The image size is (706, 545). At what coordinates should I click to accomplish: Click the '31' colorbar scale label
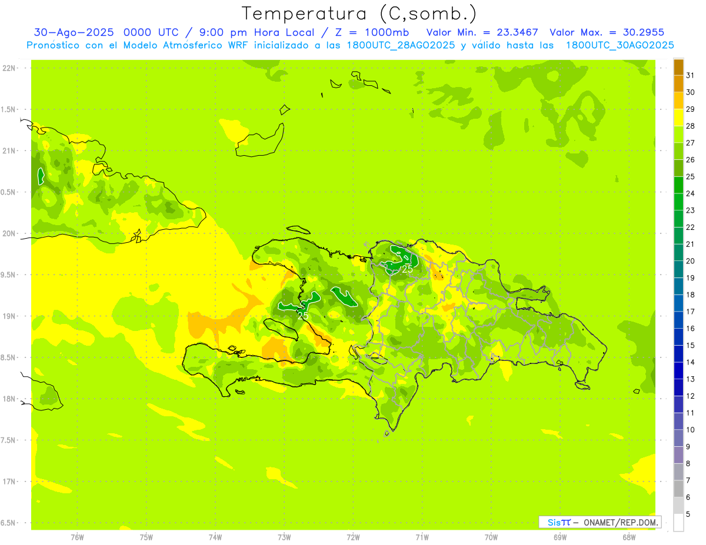[x=691, y=75]
